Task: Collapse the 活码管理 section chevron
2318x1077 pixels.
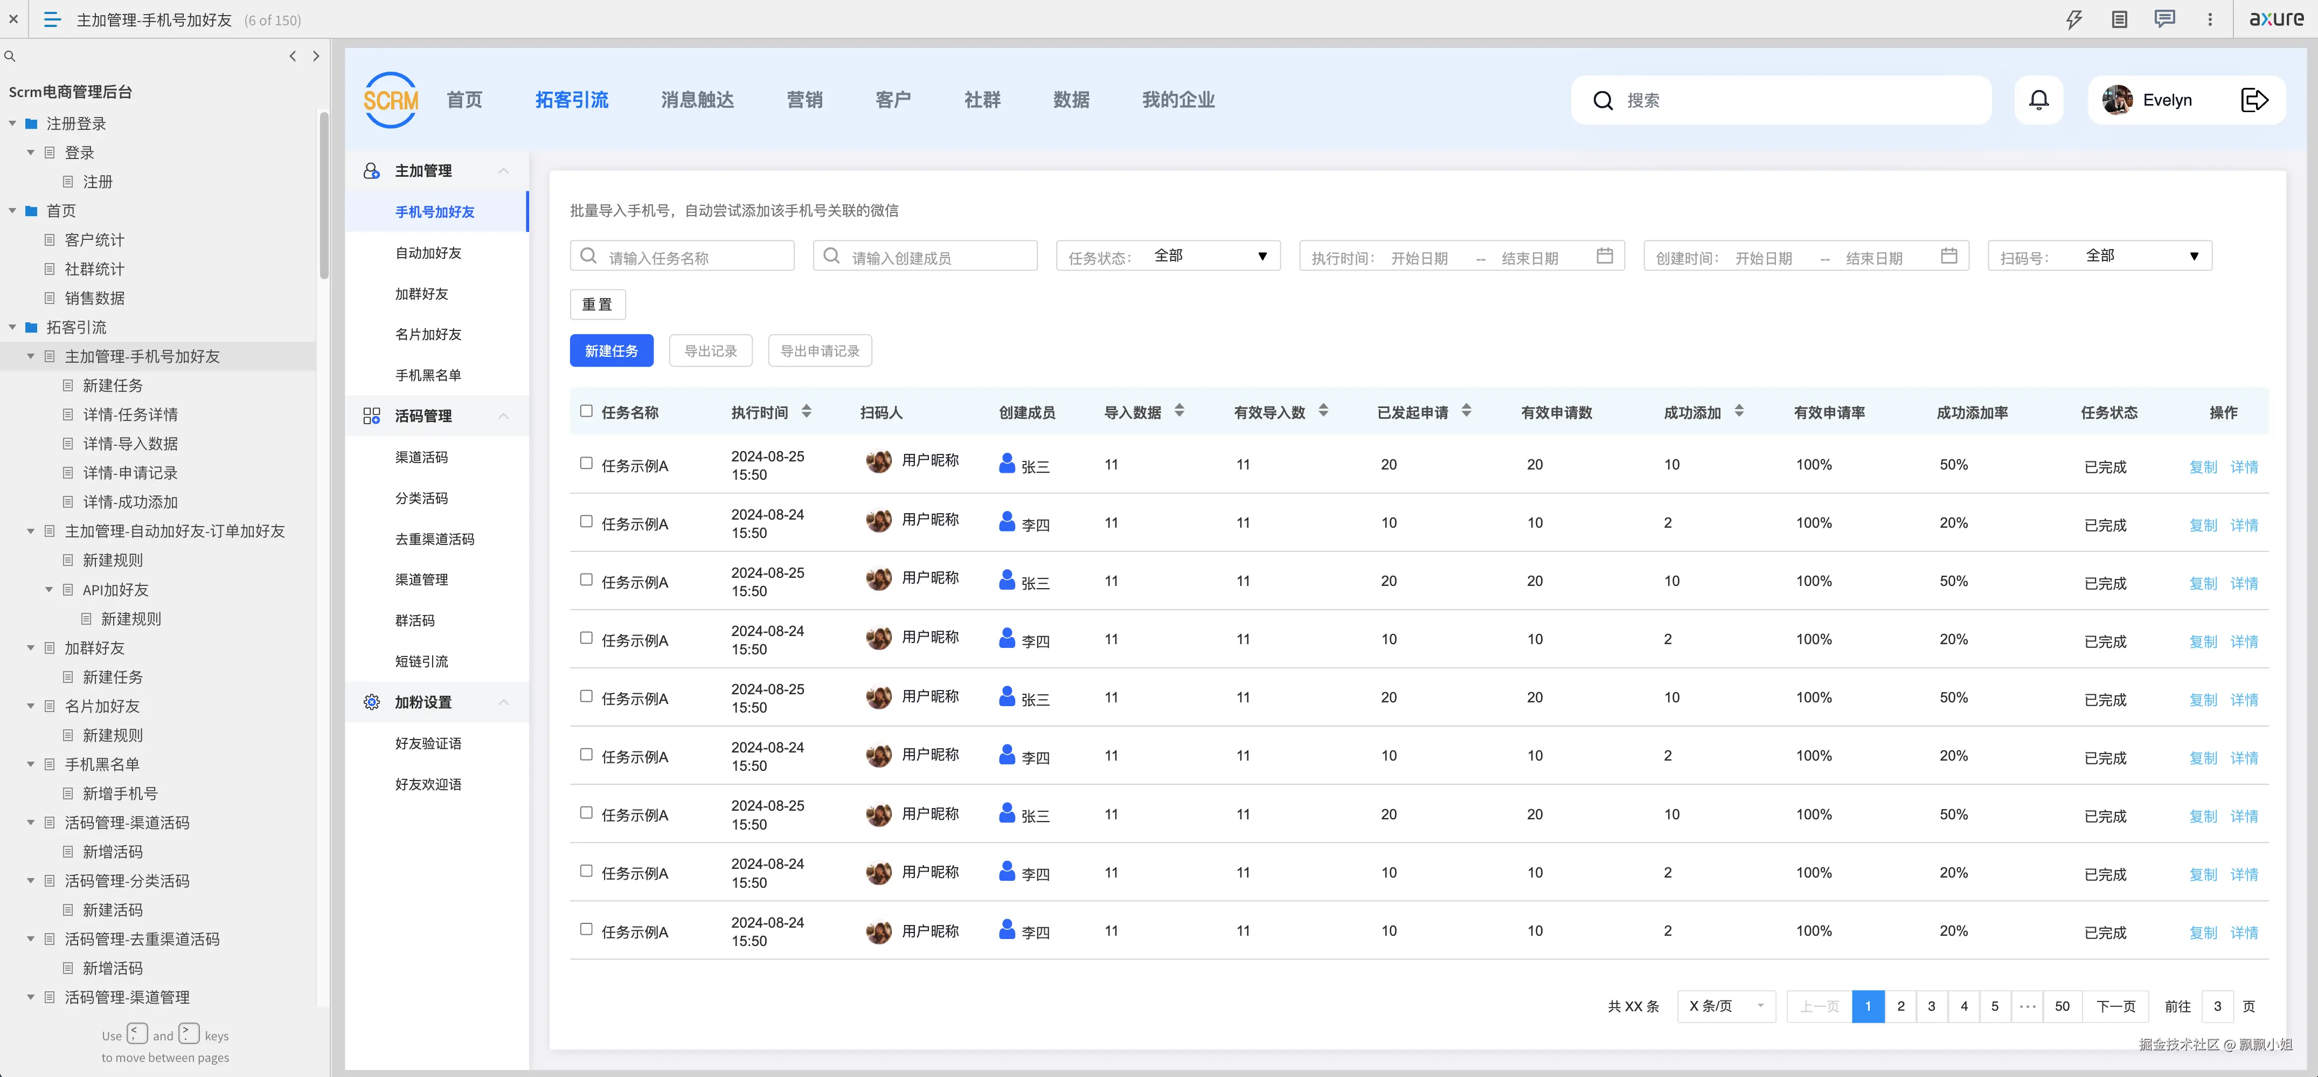Action: [x=503, y=415]
